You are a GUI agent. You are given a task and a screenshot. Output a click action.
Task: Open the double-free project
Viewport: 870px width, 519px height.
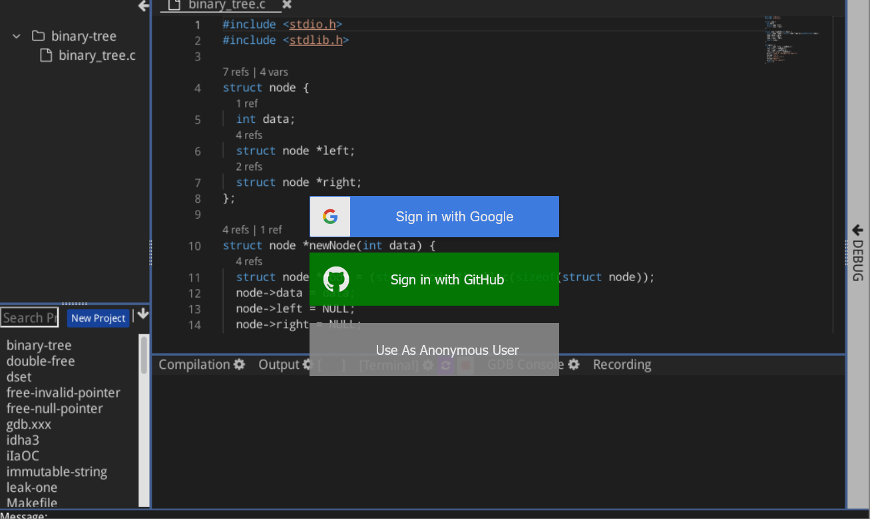(x=41, y=362)
